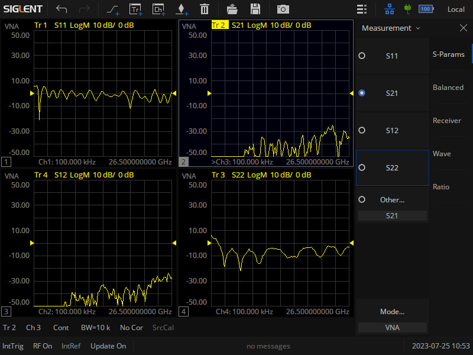
Task: Open the main menu list icon
Action: [362, 9]
